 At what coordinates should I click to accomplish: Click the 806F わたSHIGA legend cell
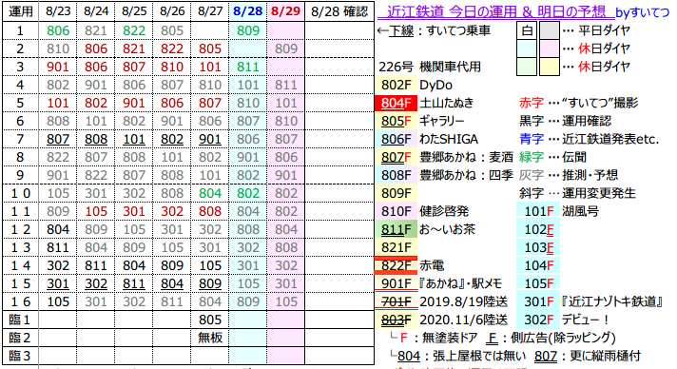[396, 139]
